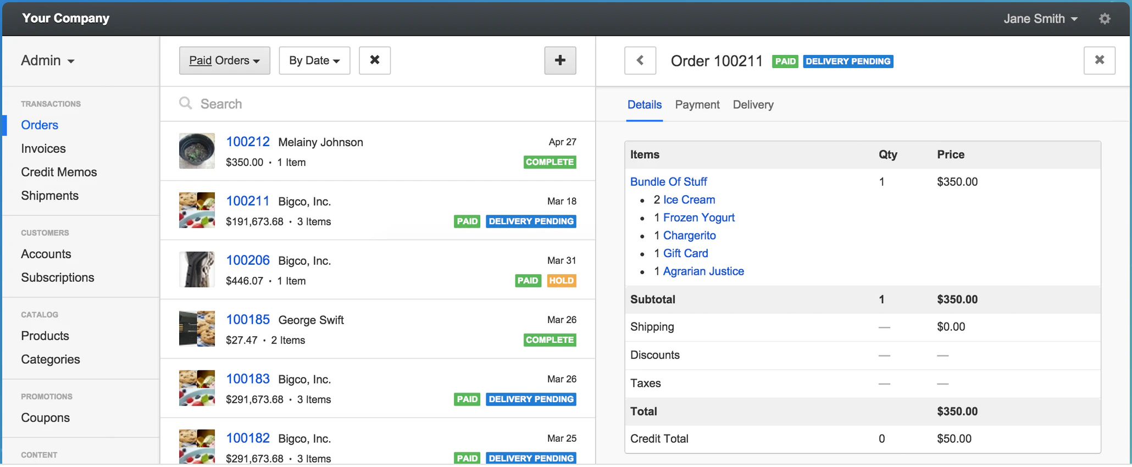Go back using the left arrow button
Screen dimensions: 1132x467
click(x=640, y=60)
